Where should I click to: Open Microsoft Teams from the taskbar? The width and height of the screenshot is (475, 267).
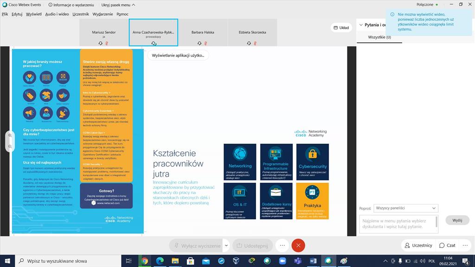298,261
